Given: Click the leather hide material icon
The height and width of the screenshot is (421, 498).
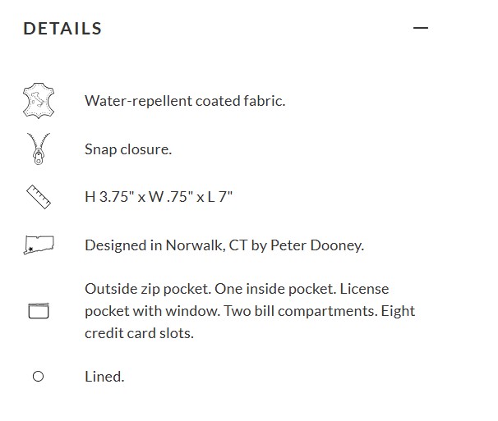Looking at the screenshot, I should (39, 101).
